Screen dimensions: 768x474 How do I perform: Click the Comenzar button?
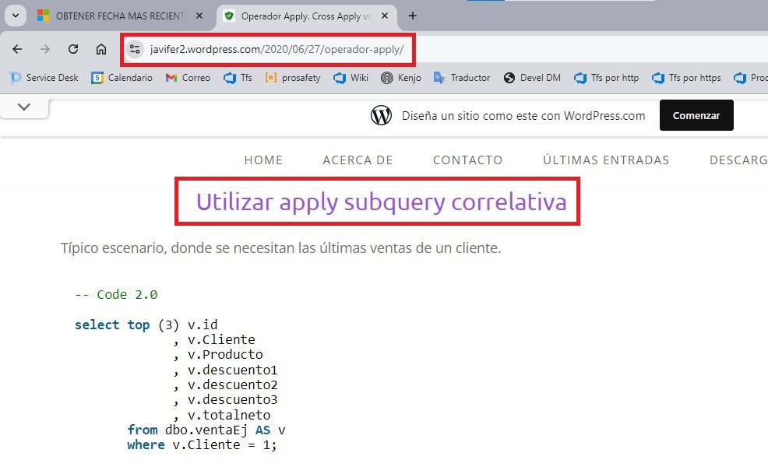[x=696, y=115]
